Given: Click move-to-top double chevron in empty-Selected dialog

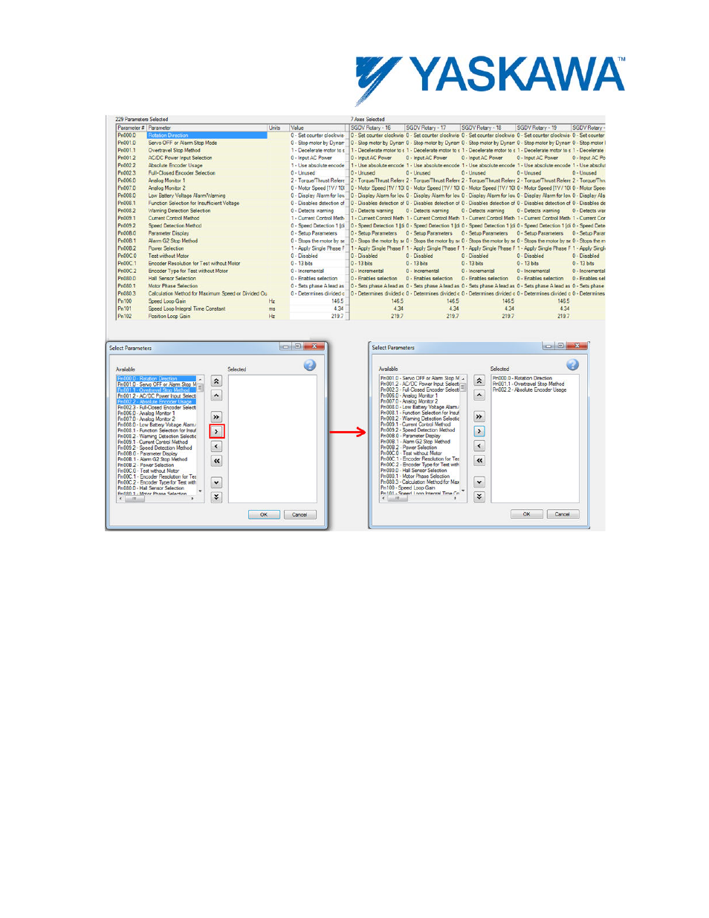Looking at the screenshot, I should 216,381.
